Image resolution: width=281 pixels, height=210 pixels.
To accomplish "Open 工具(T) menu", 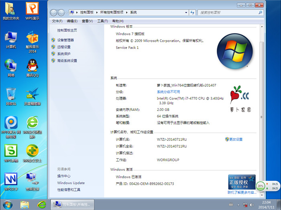I will coord(102,21).
